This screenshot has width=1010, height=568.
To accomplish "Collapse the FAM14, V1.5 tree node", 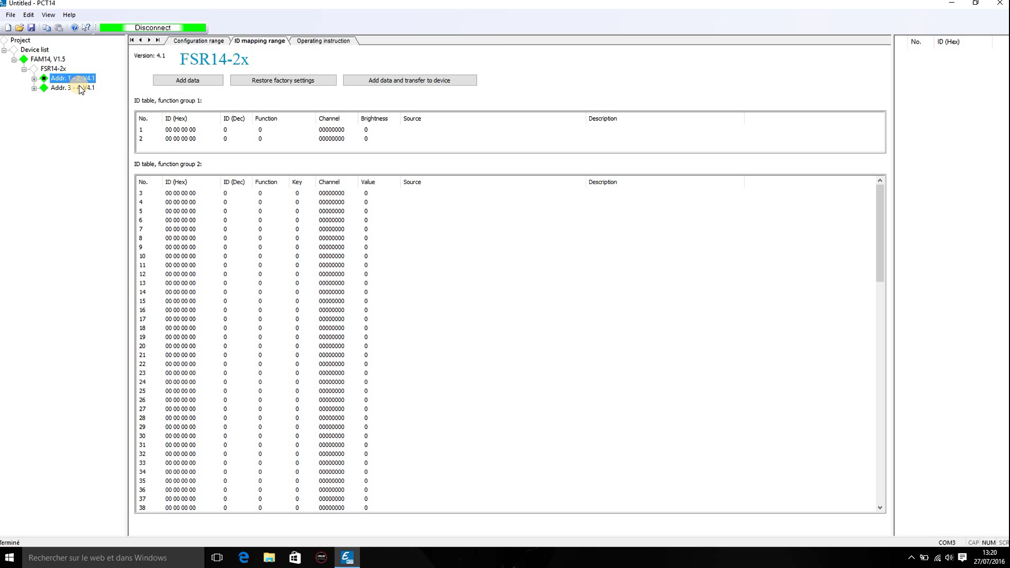I will 14,60.
